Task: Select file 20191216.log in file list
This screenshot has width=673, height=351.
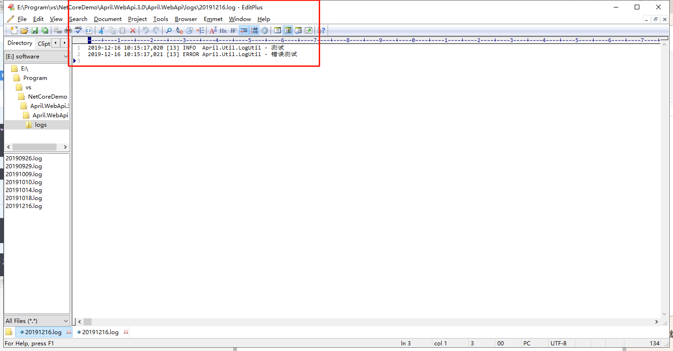Action: point(24,206)
